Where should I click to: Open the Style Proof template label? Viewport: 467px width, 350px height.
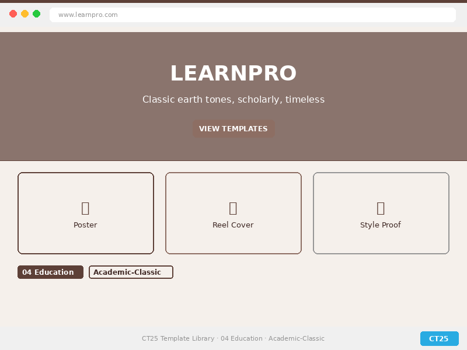point(381,225)
